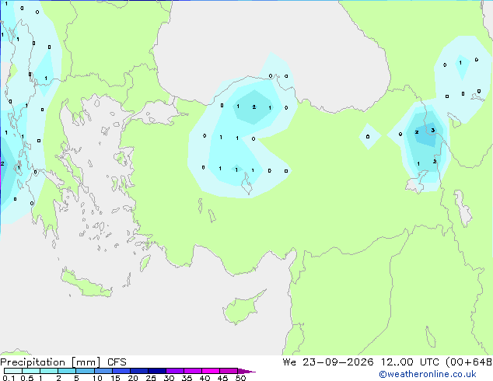
Task: Click the '(00+648' forecast offset text
Action: pos(469,362)
